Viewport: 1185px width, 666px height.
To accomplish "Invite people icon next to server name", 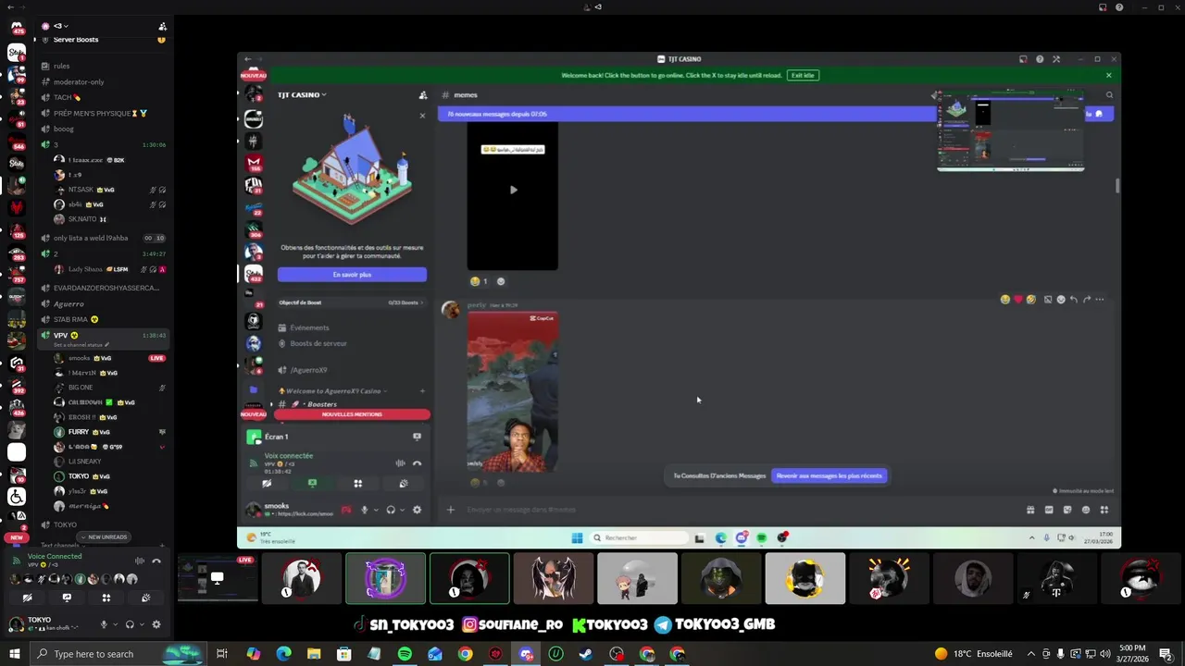I will pyautogui.click(x=163, y=26).
